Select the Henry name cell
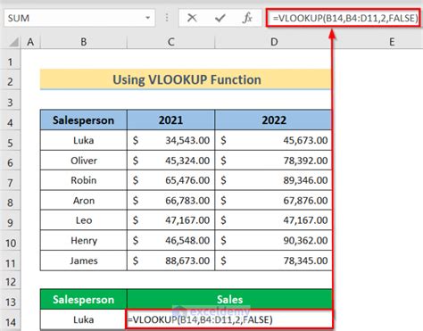This screenshot has width=423, height=331. (84, 240)
